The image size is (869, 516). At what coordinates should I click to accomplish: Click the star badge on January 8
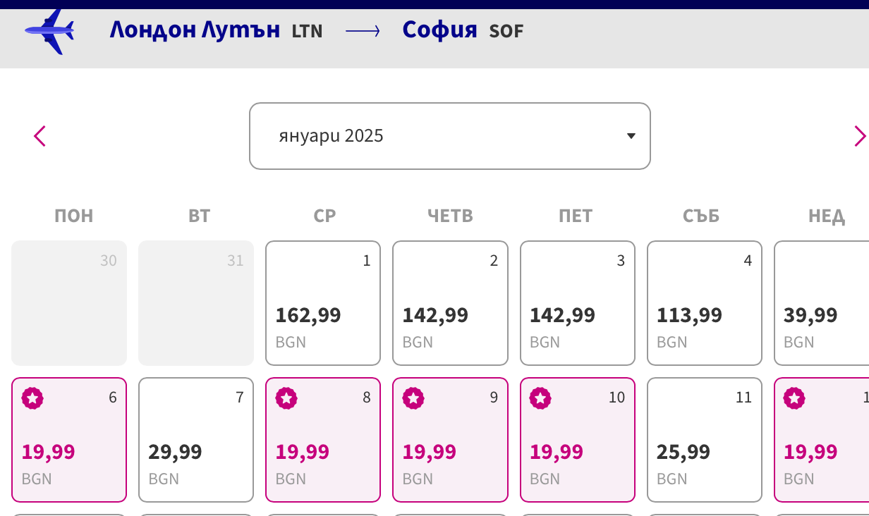pyautogui.click(x=286, y=398)
